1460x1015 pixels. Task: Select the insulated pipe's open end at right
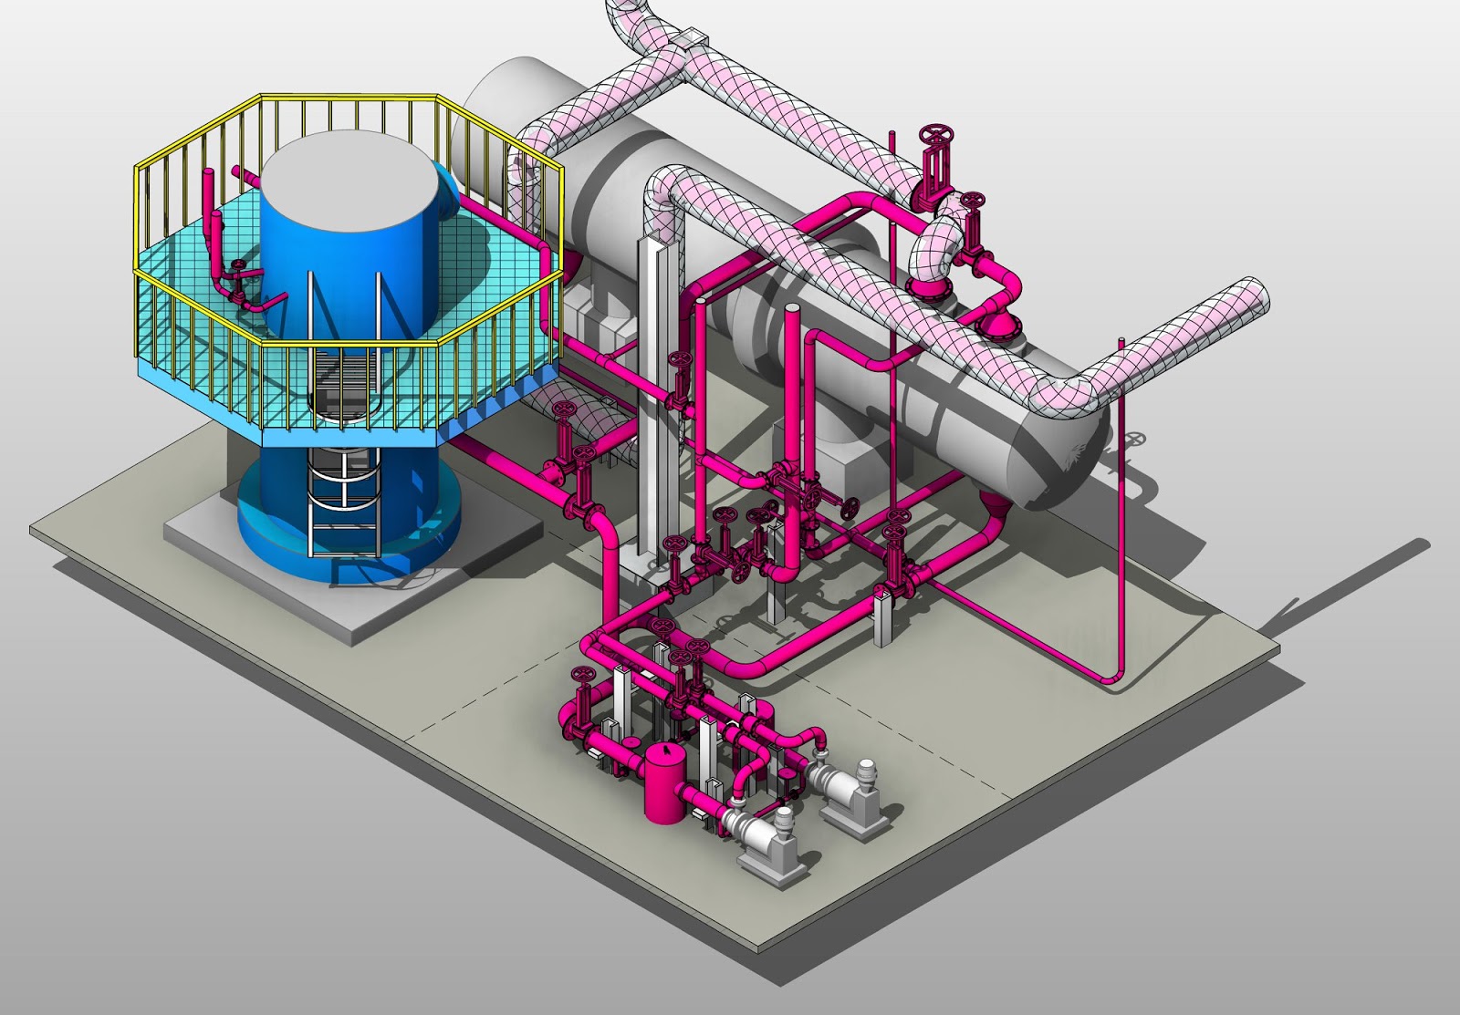(x=1252, y=297)
